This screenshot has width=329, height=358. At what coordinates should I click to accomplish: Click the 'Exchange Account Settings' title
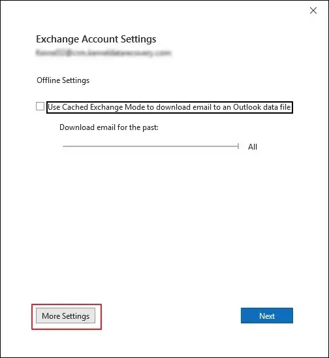coord(96,39)
